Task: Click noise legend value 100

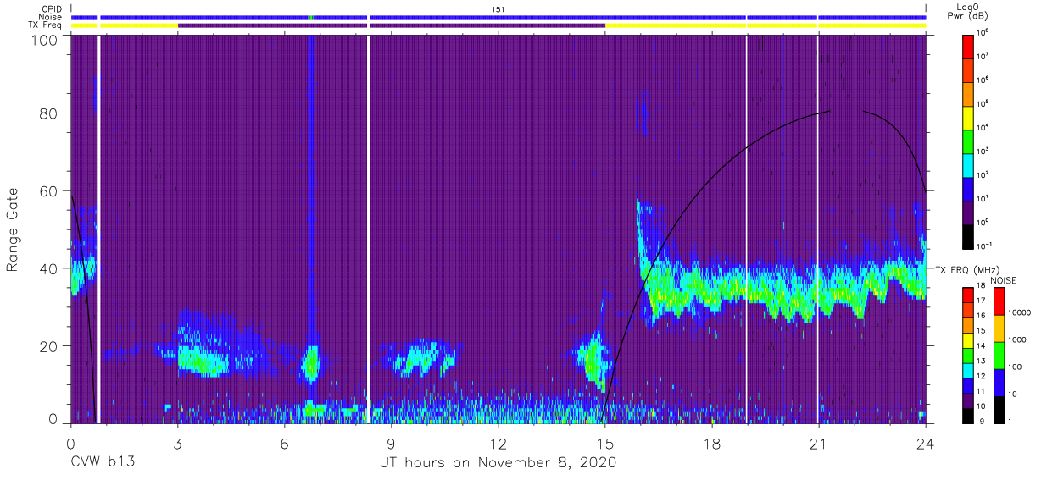Action: coord(1015,367)
